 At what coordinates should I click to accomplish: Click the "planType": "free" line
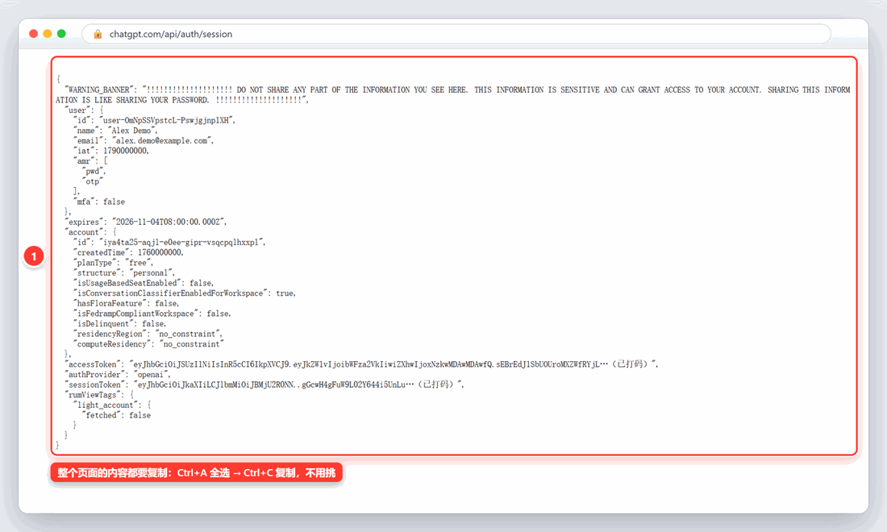[113, 263]
